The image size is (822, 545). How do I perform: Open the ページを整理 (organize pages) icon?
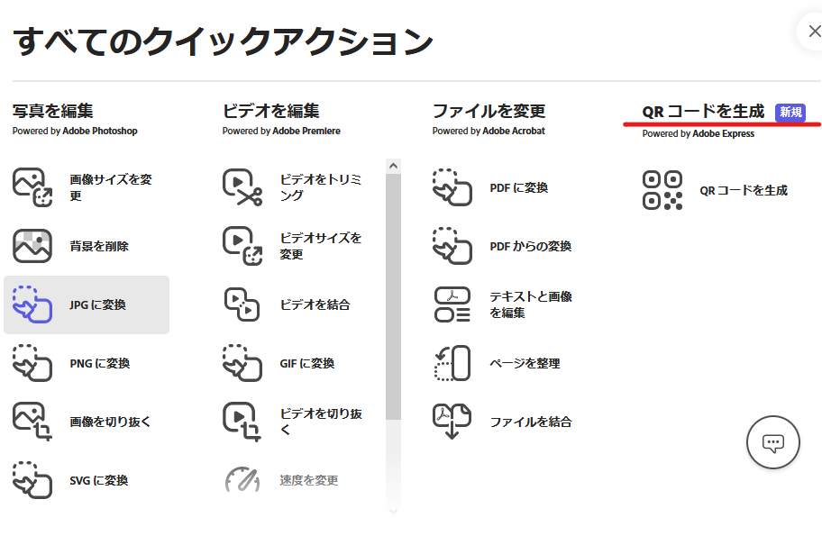pos(453,362)
